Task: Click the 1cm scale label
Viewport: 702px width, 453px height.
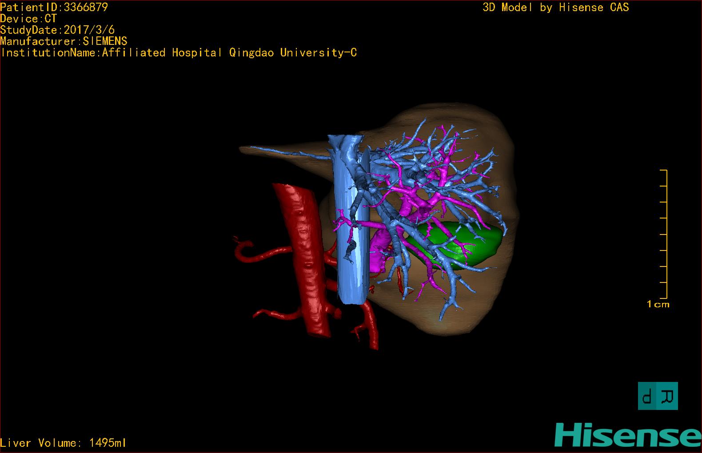Action: (658, 305)
